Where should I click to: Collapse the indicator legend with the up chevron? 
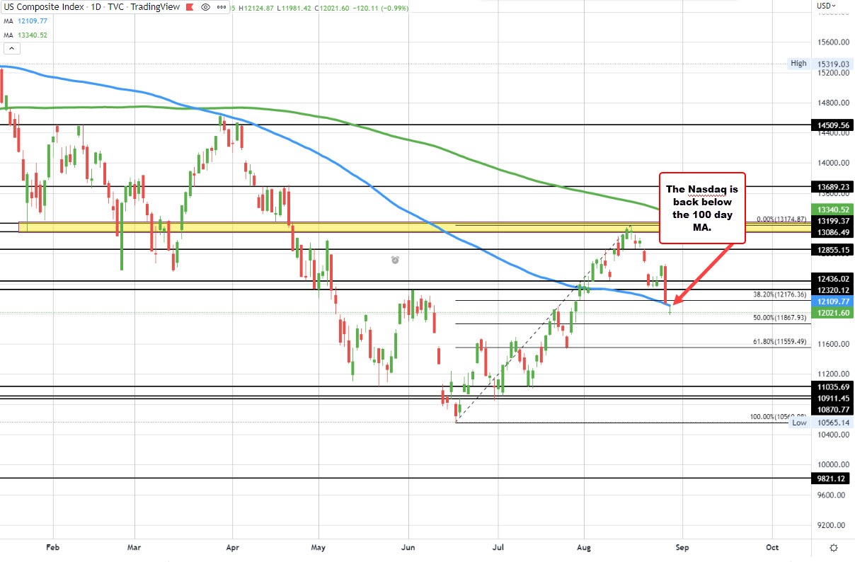pos(11,47)
